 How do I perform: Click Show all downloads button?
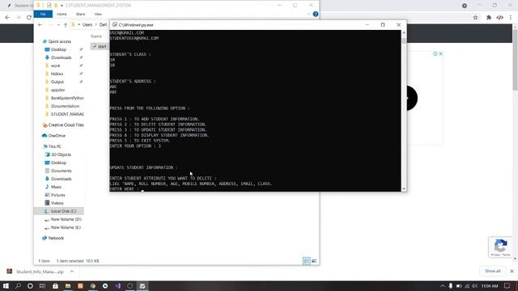(493, 271)
